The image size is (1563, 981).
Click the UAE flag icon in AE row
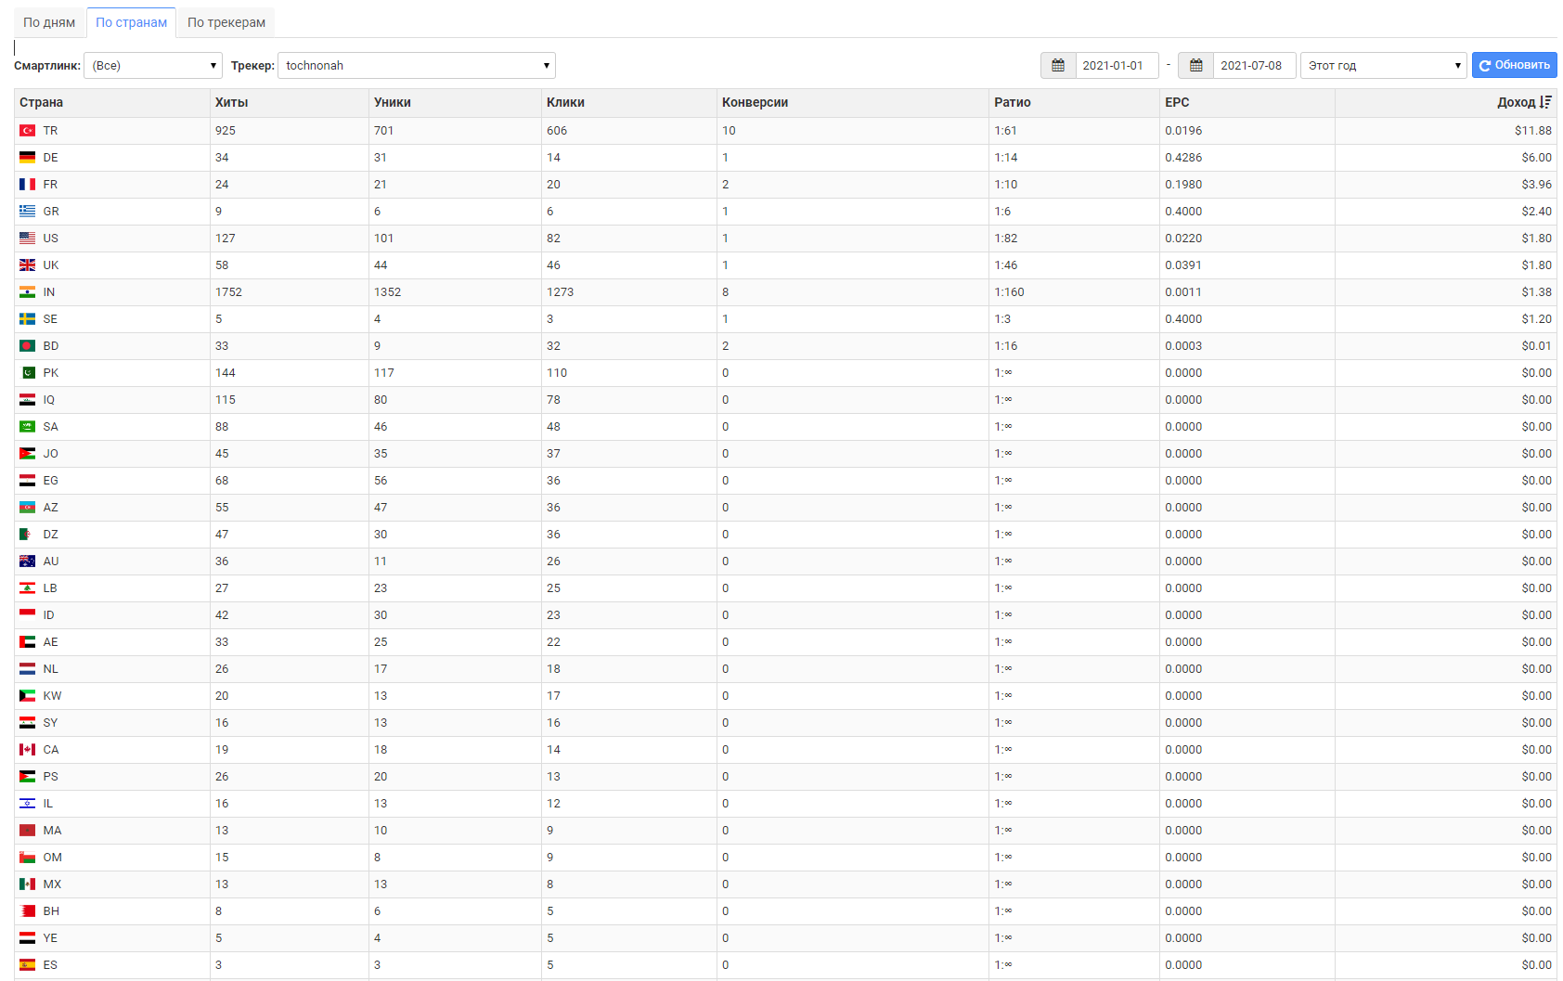click(x=28, y=642)
